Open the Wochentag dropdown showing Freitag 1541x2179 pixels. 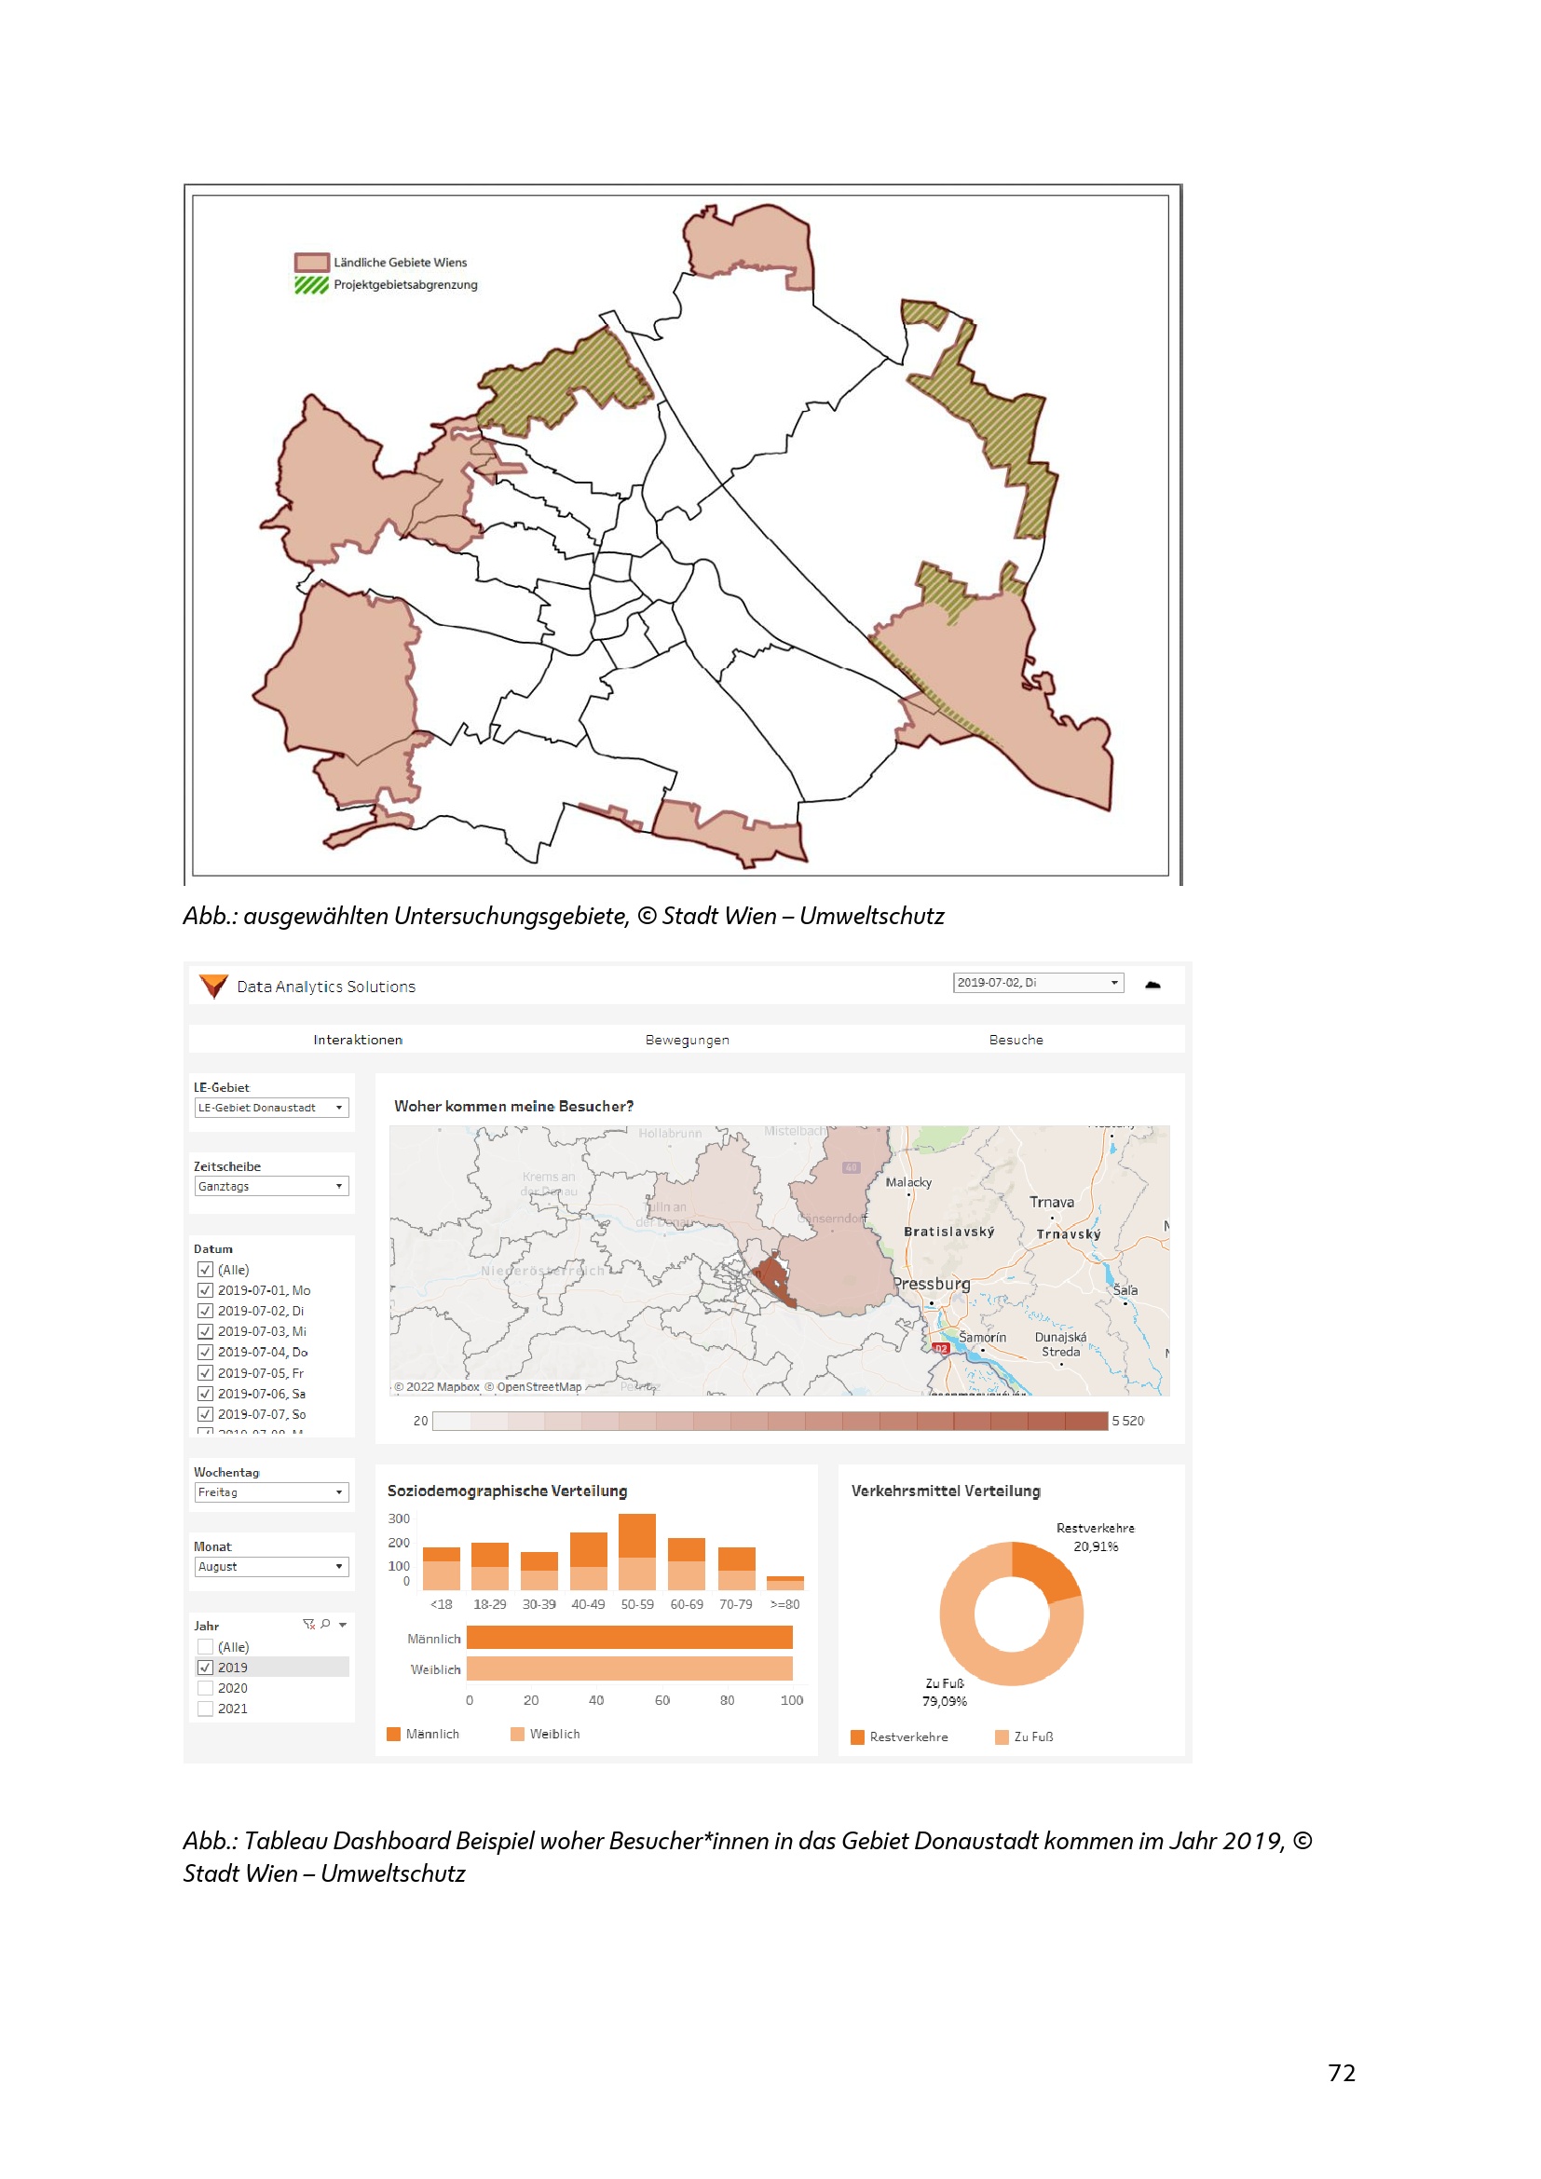point(271,1491)
